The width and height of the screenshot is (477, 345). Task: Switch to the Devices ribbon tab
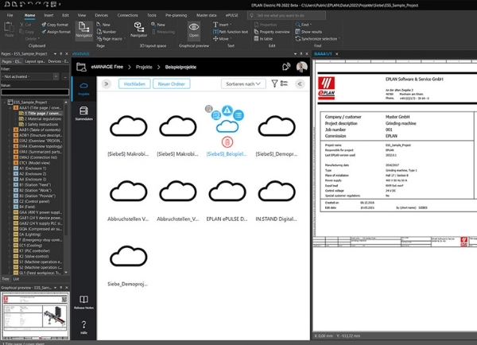pos(101,15)
